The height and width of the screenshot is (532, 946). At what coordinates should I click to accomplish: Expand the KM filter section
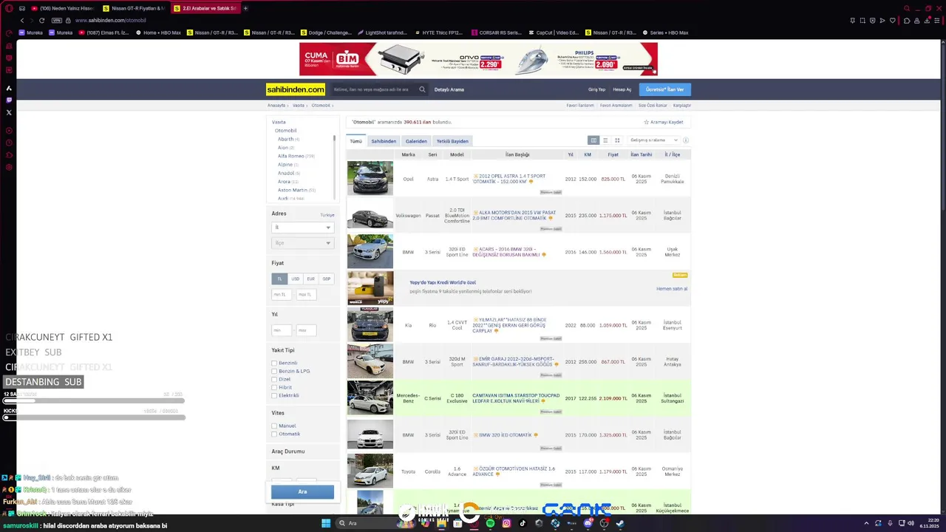(276, 468)
